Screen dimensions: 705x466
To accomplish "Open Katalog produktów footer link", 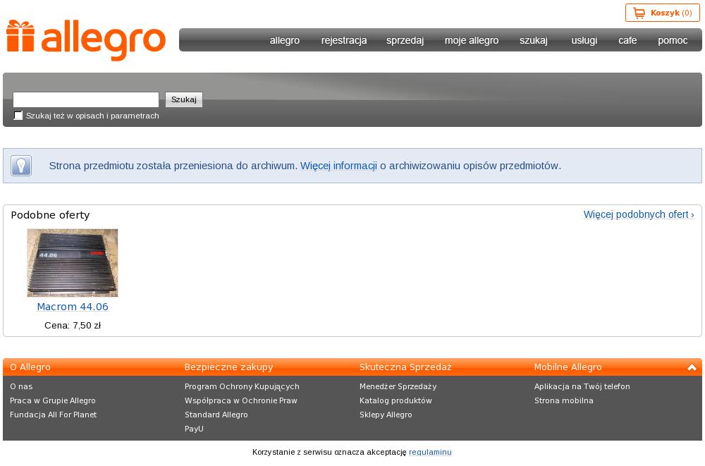I will tap(396, 400).
